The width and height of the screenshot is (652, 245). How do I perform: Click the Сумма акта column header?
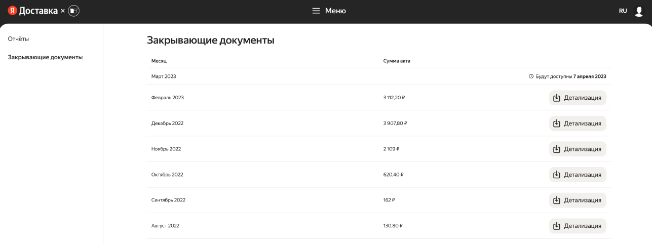tap(397, 61)
